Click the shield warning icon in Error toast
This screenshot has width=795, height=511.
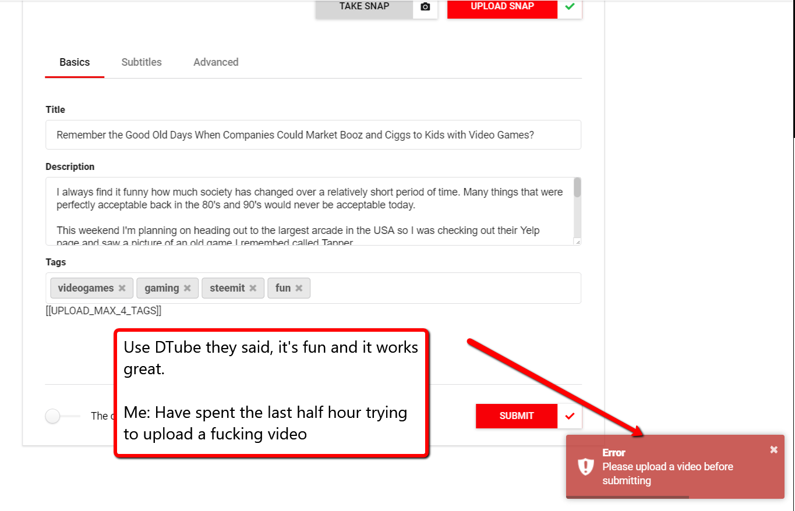585,467
